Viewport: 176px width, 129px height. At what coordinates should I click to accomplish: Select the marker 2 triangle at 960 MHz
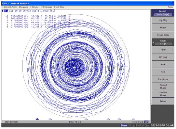(x=50, y=119)
